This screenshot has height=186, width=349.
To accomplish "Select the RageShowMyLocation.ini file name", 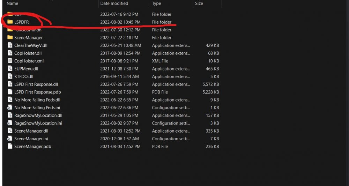I will (x=38, y=123).
